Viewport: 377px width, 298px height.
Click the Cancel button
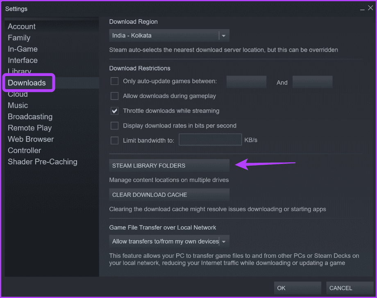350,288
